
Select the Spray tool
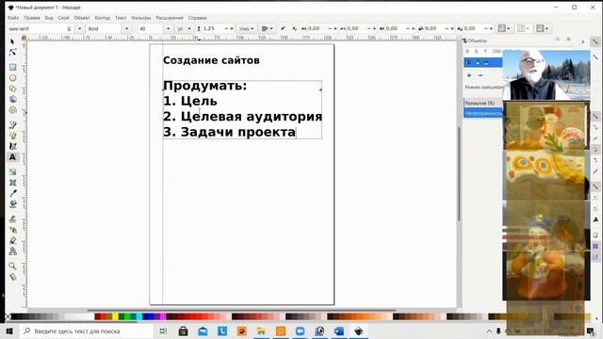pyautogui.click(x=12, y=230)
